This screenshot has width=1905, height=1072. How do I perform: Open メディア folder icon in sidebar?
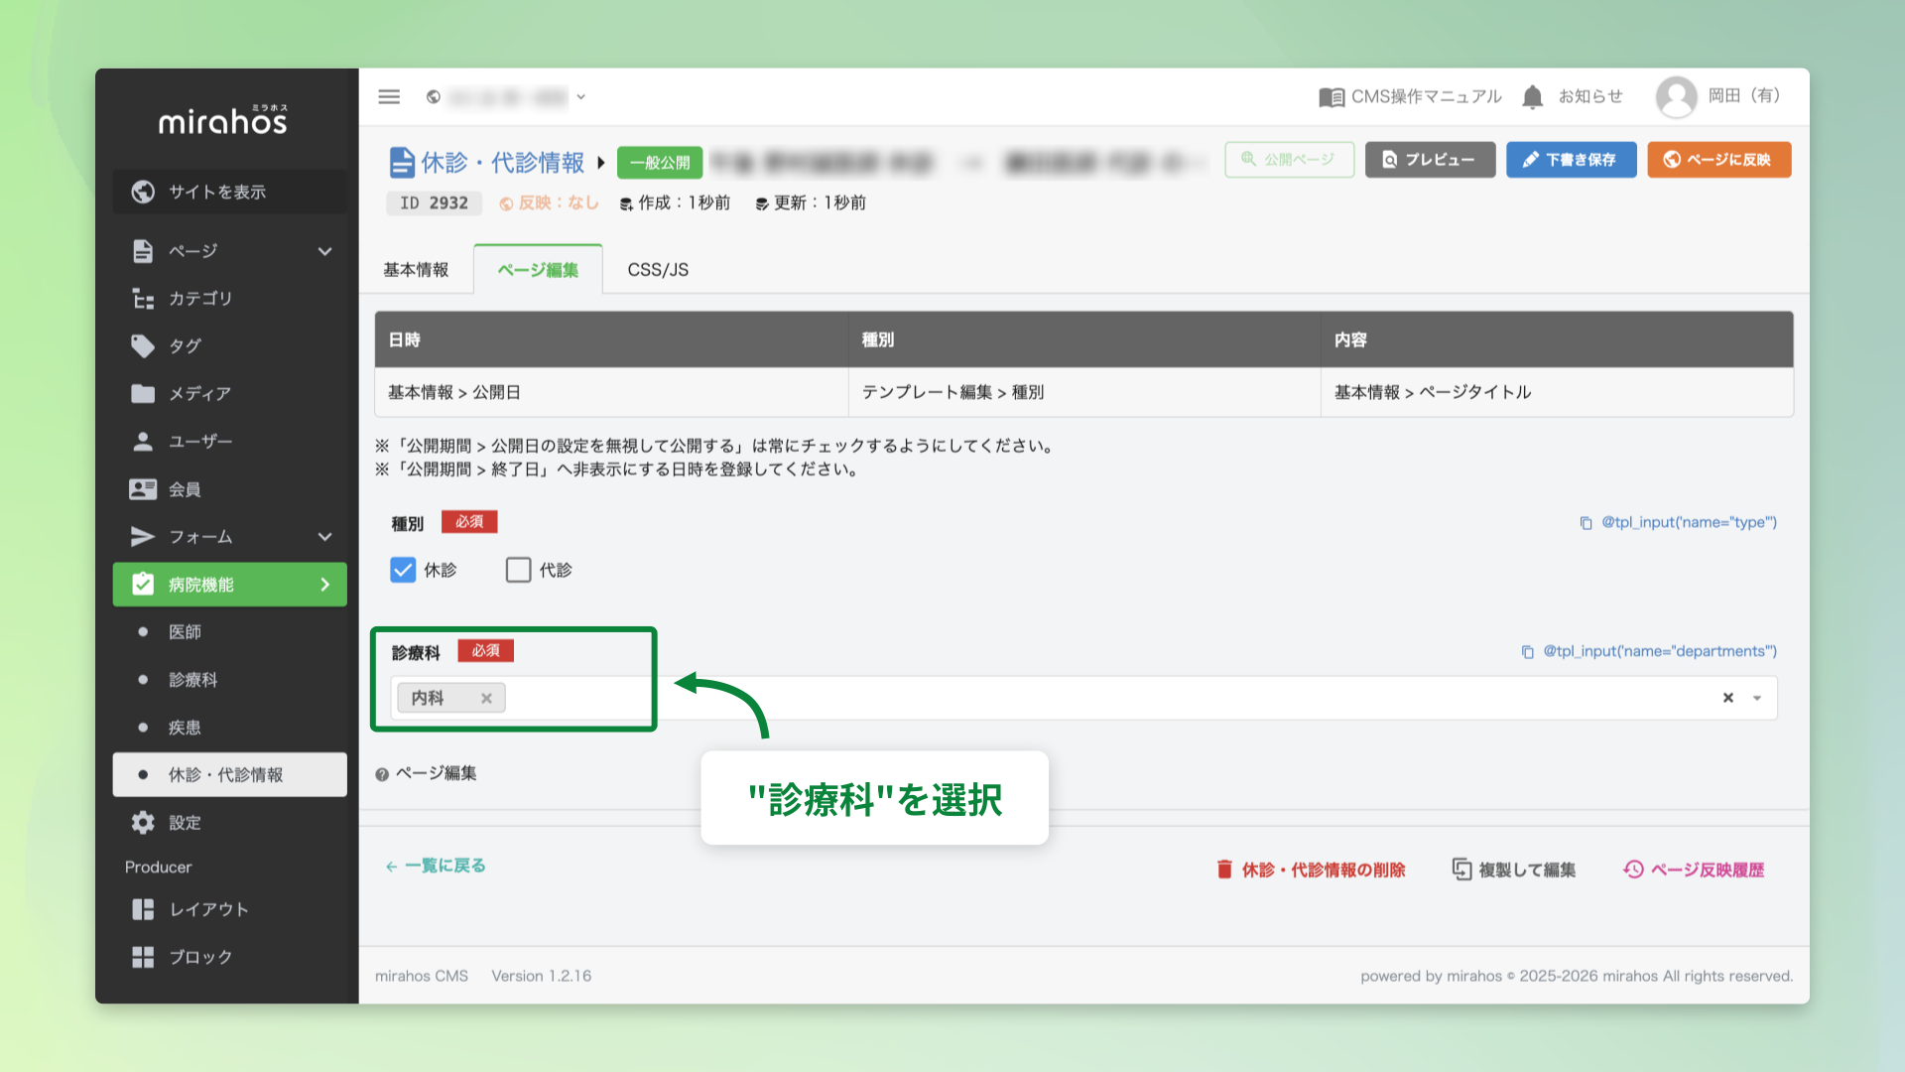143,394
